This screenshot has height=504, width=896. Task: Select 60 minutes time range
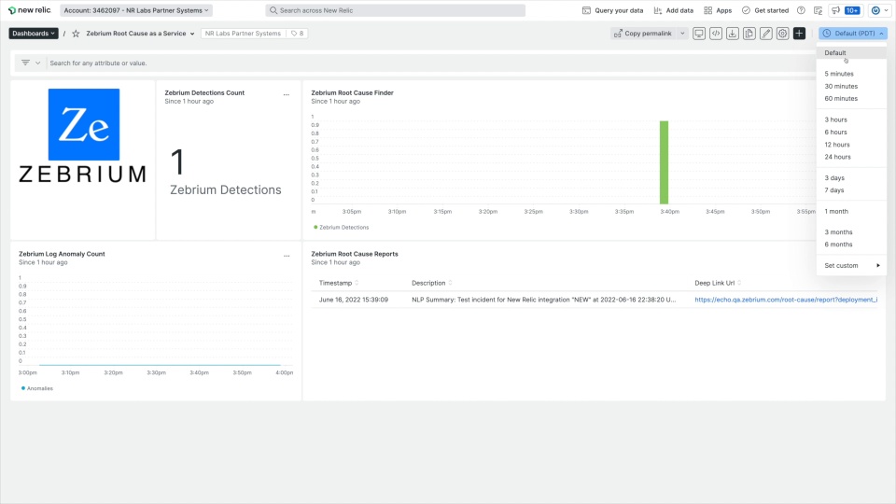coord(851,98)
